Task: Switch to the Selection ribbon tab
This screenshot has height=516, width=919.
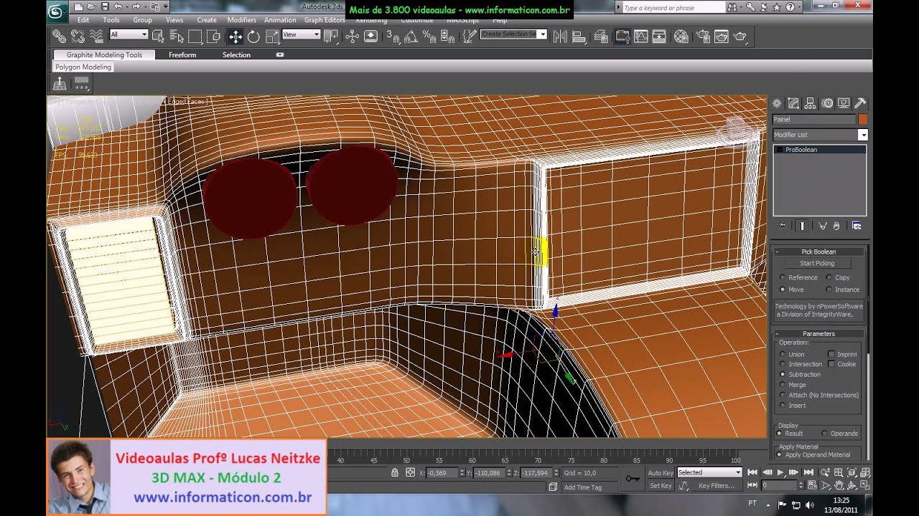Action: tap(236, 55)
